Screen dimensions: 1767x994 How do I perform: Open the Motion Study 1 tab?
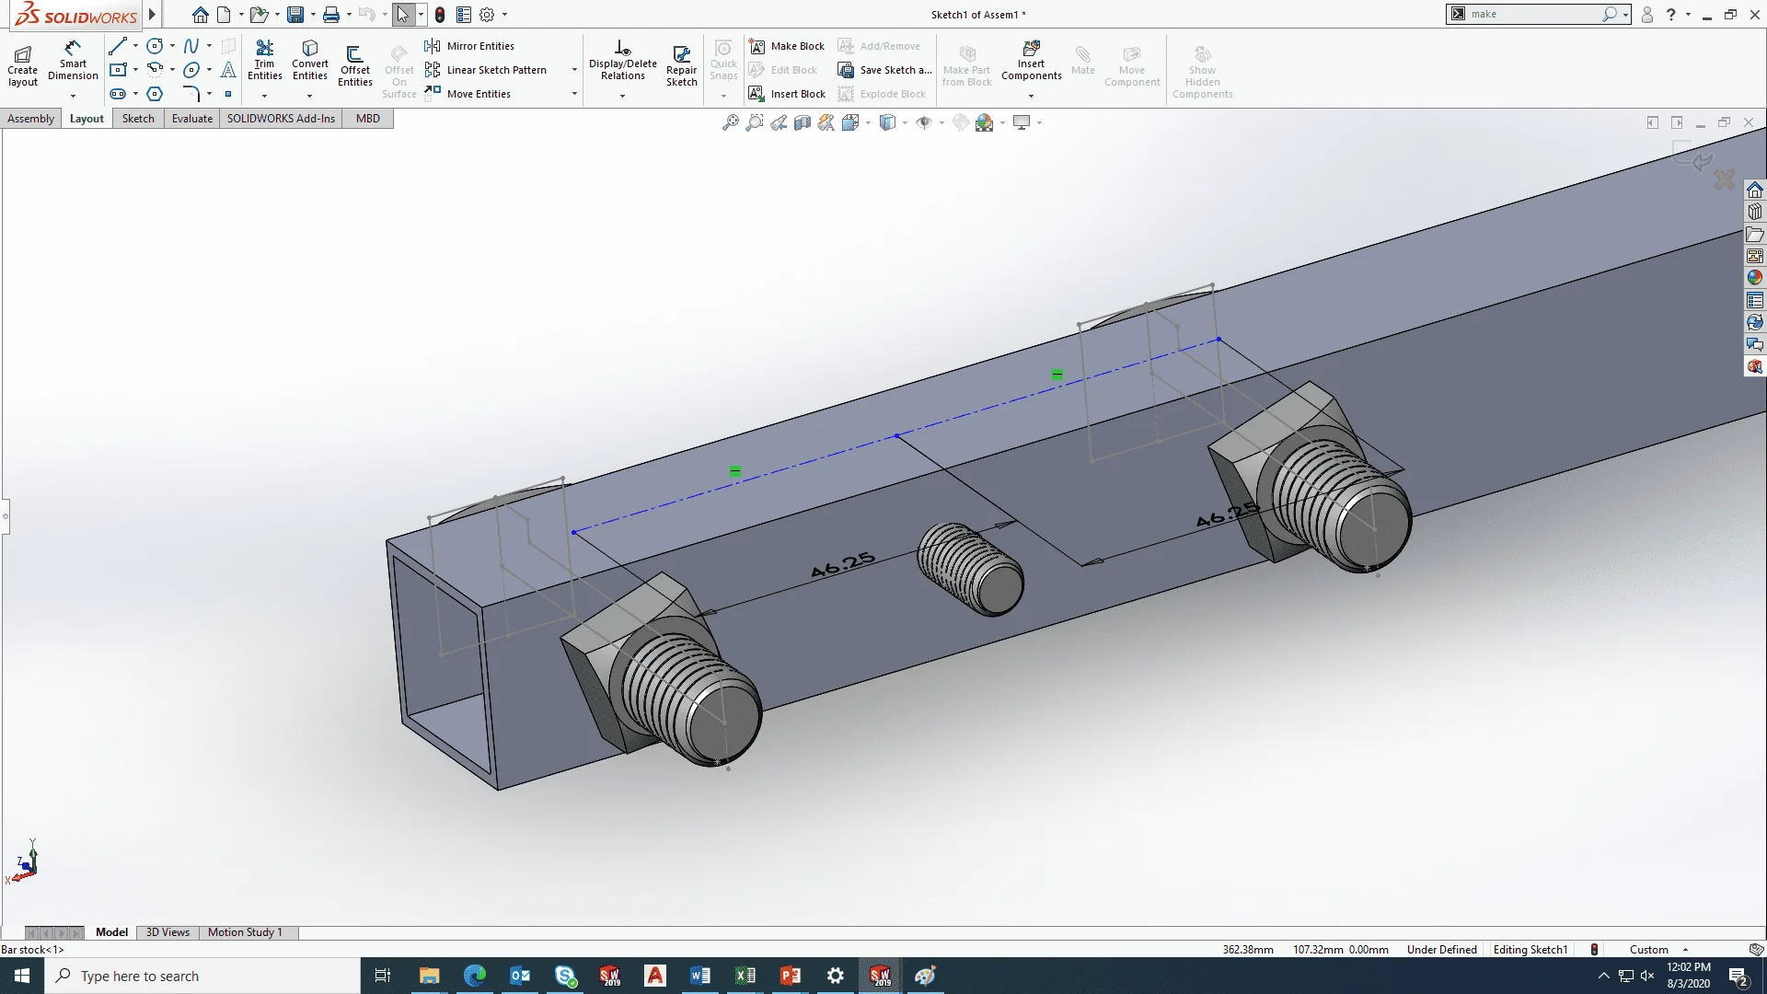click(x=245, y=932)
